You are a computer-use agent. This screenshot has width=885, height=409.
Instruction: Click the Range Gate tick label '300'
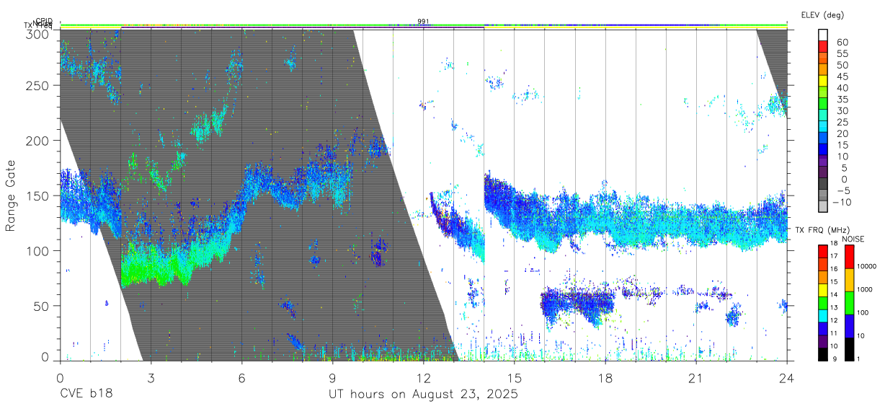(x=39, y=34)
